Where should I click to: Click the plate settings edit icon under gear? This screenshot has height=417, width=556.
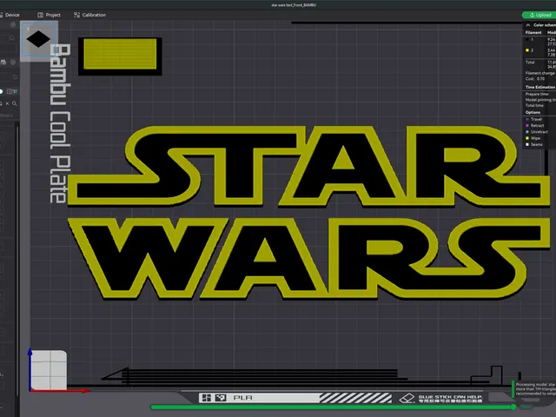tap(13, 38)
